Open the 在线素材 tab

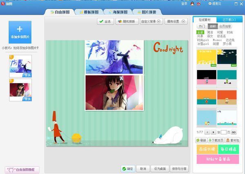(x=205, y=20)
